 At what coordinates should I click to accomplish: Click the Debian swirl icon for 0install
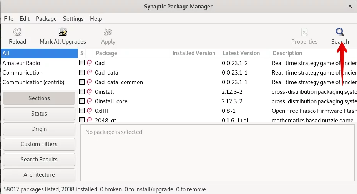[90, 91]
